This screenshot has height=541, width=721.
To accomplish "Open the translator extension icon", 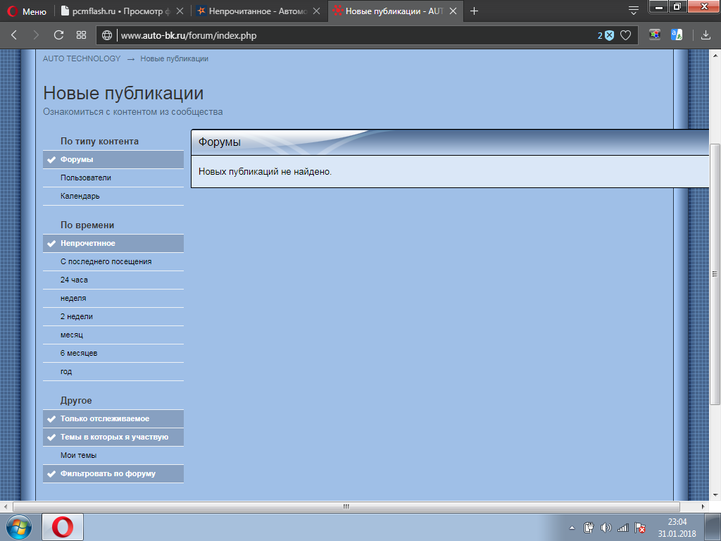I will 677,35.
